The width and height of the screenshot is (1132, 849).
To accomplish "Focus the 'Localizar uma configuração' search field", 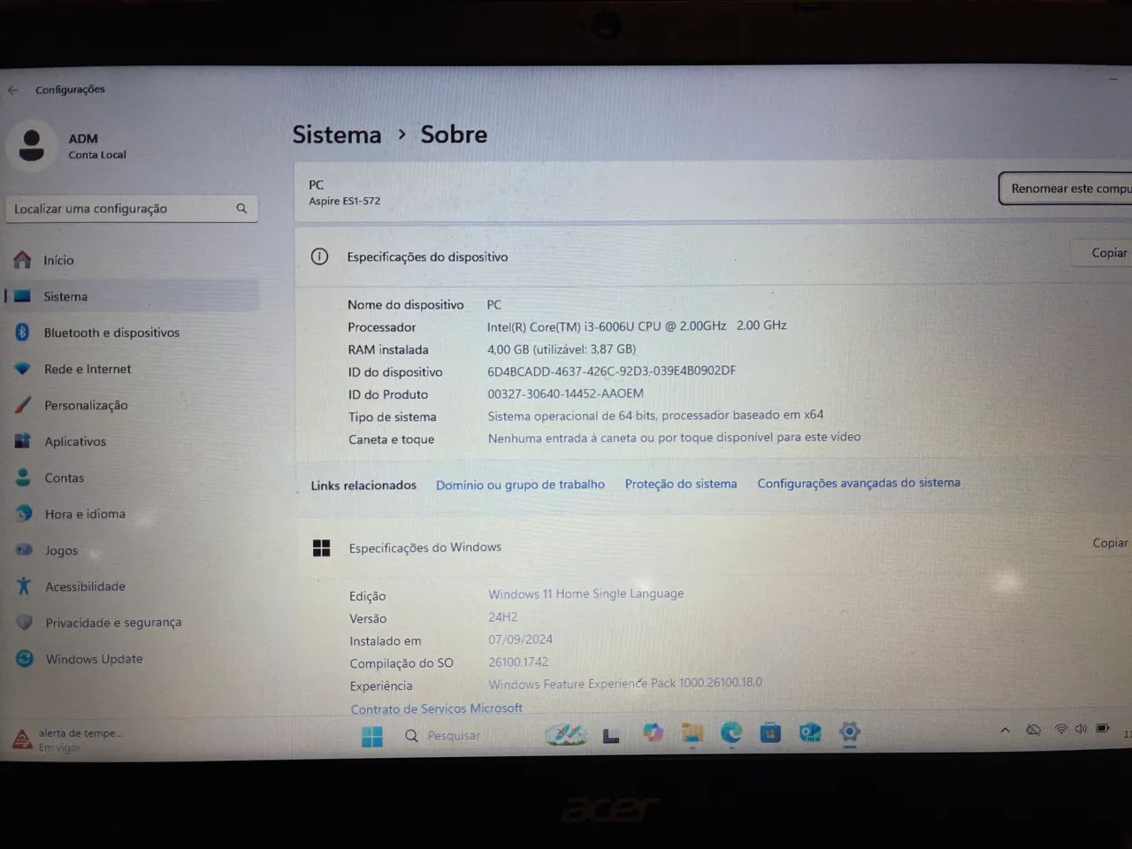I will tap(132, 209).
